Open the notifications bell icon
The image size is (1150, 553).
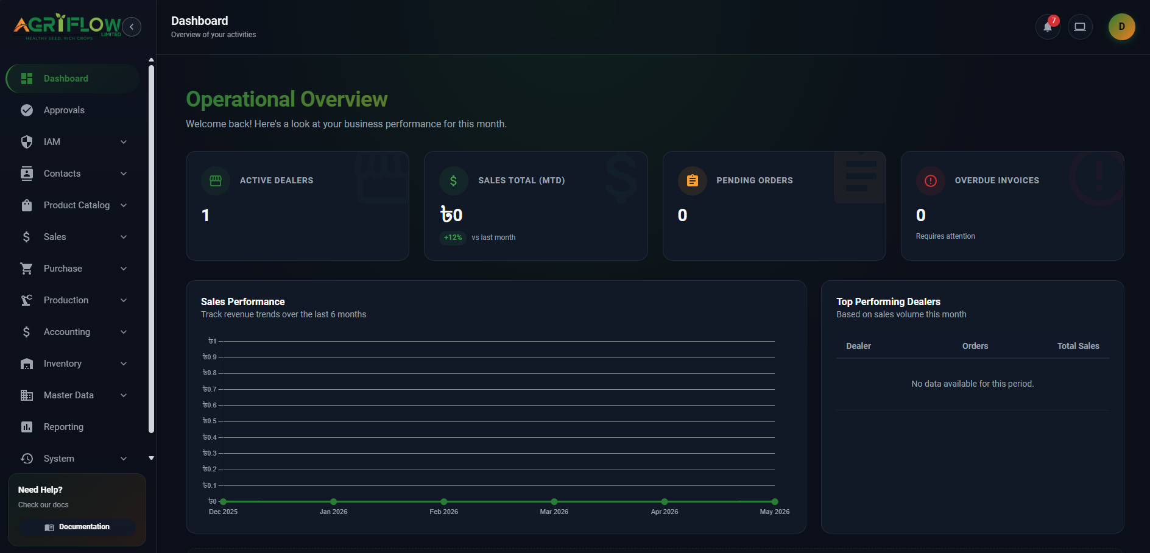coord(1048,27)
